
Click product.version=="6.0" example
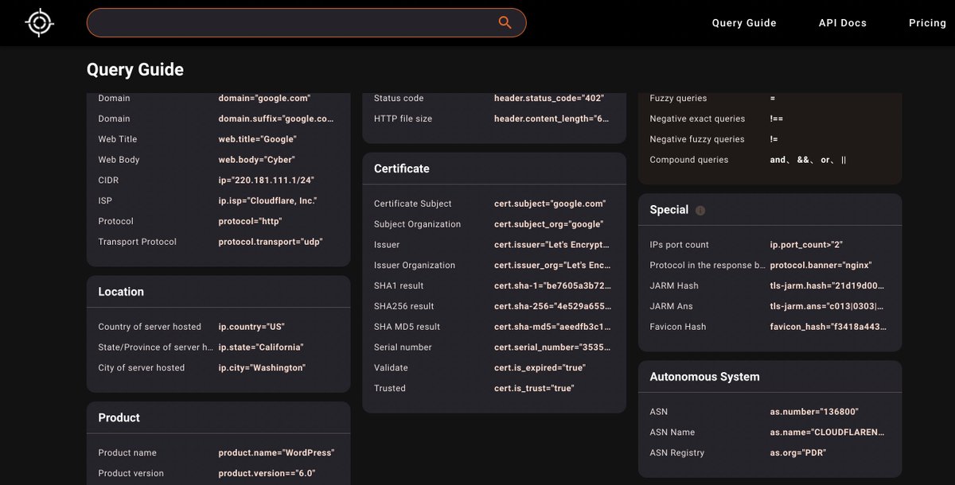267,474
